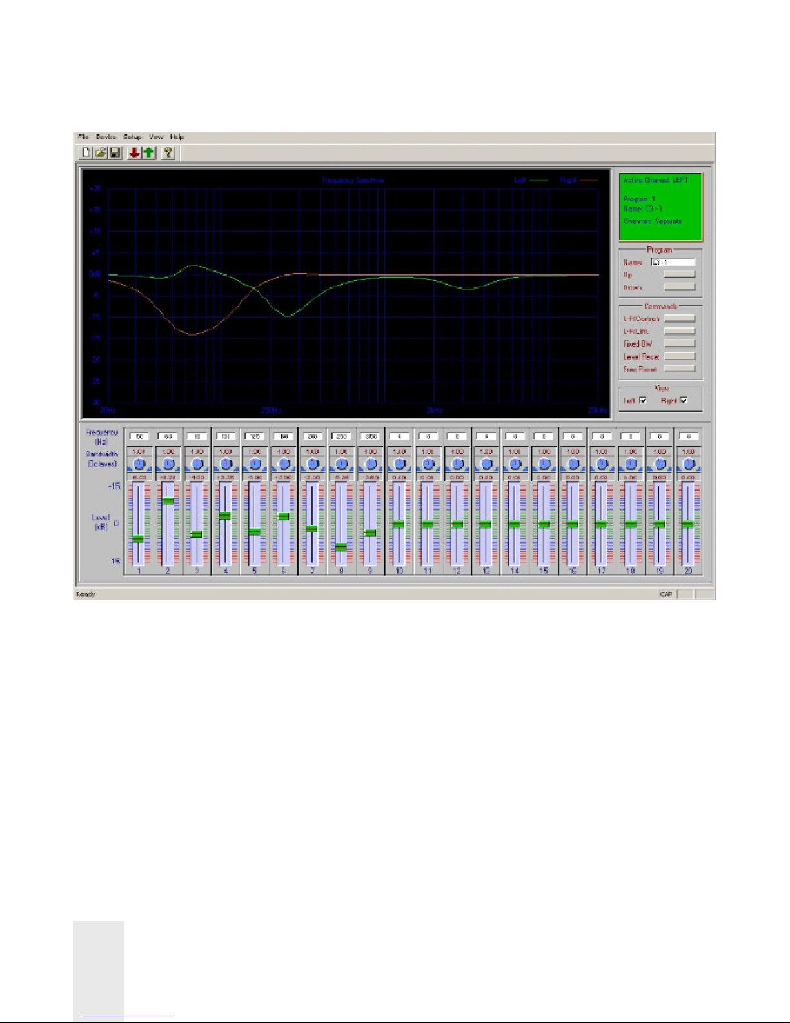Click the Program Down button
This screenshot has width=790, height=1023.
pos(680,287)
